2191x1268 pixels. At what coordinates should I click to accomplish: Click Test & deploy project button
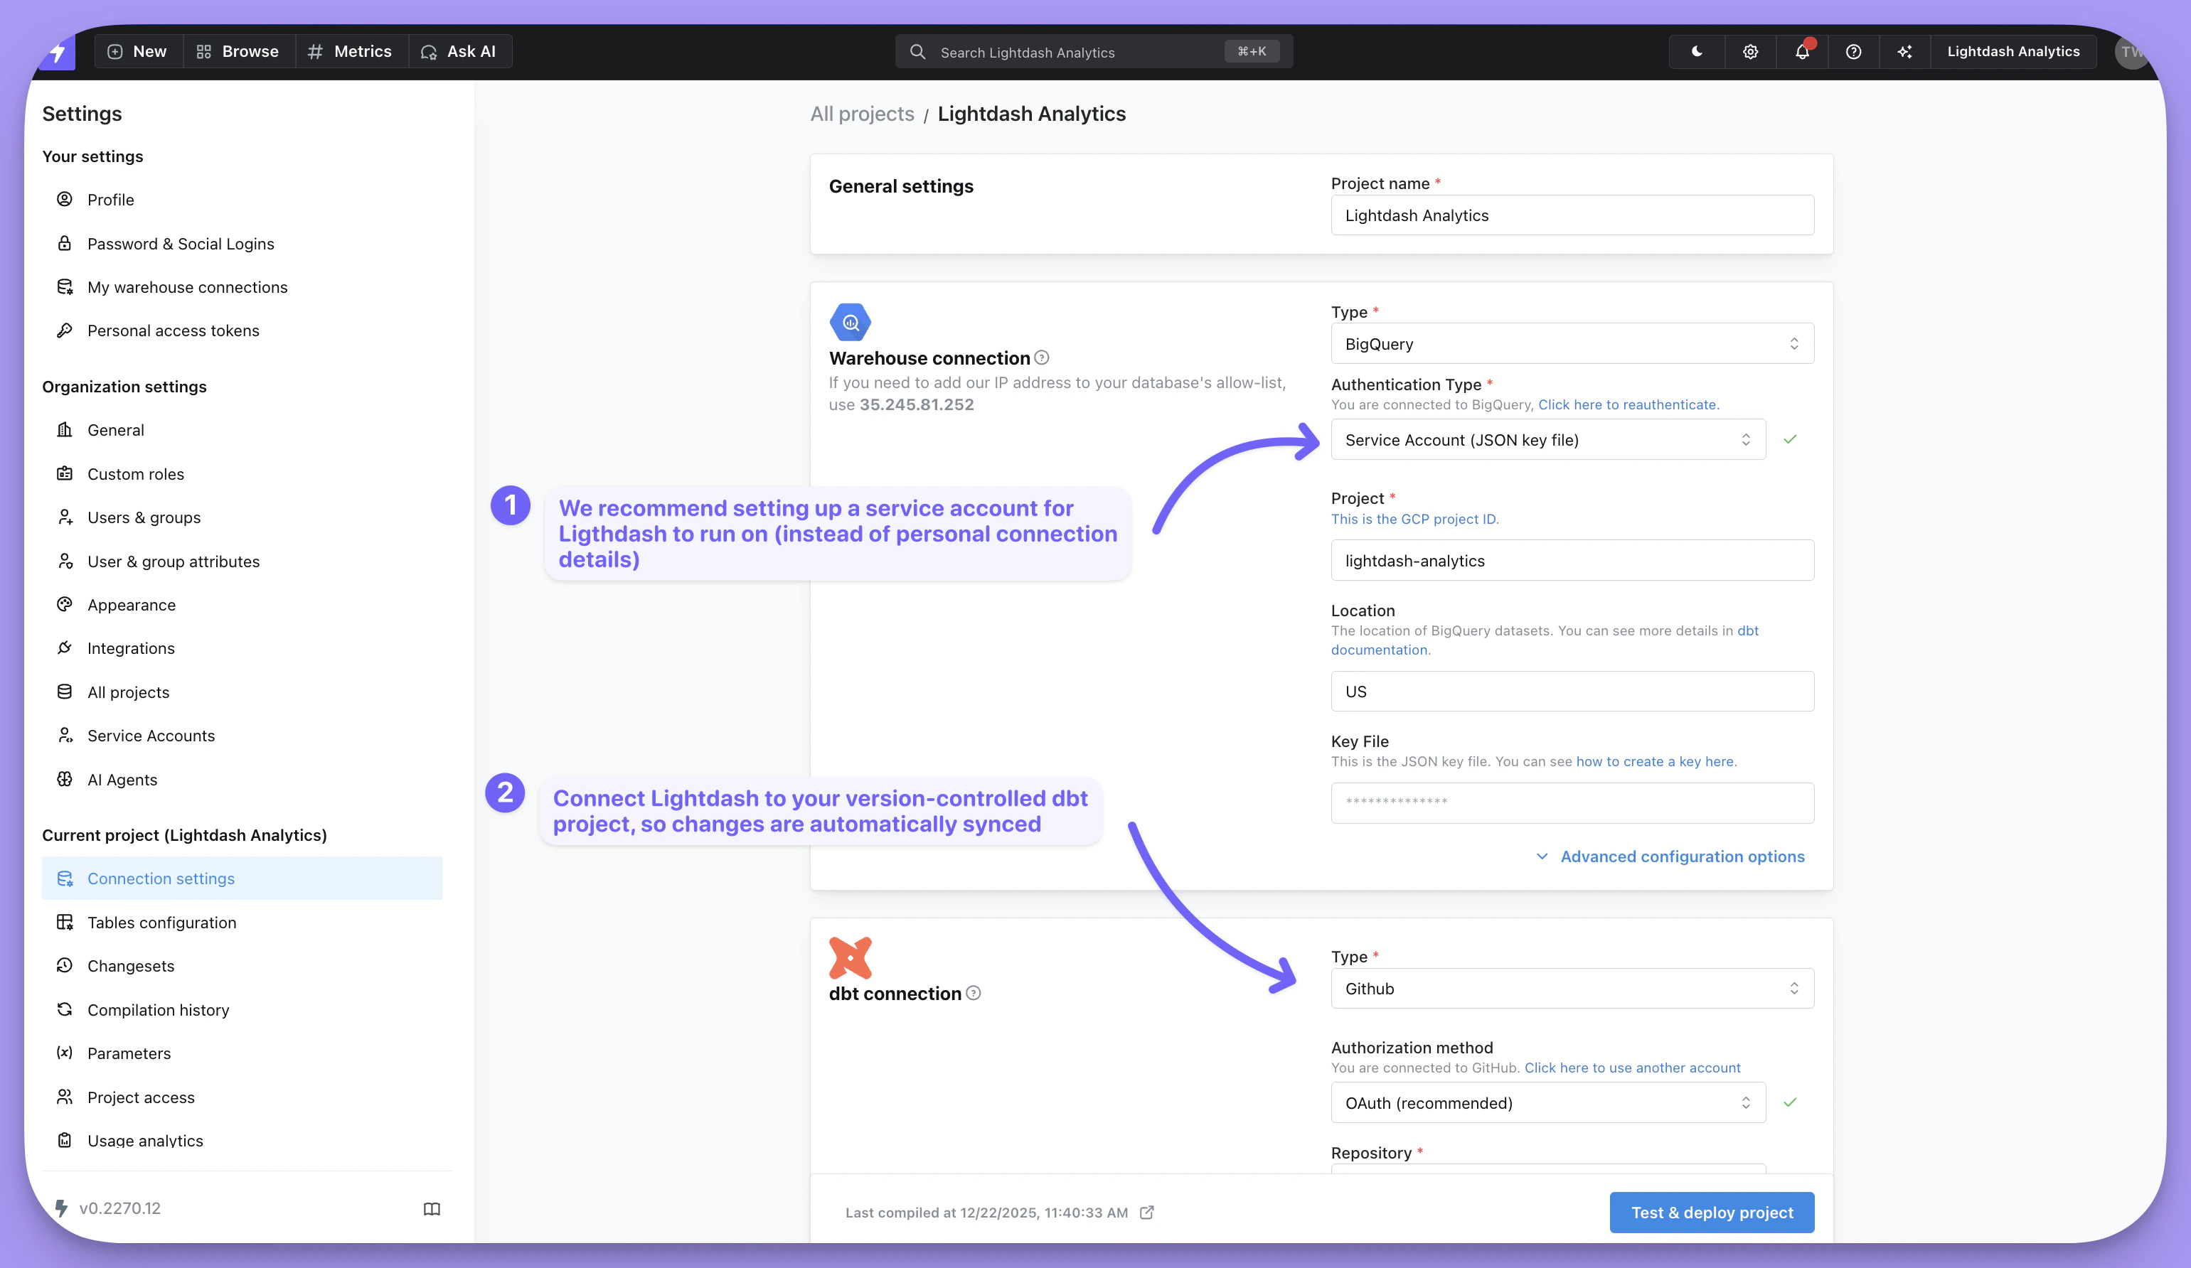(1711, 1213)
